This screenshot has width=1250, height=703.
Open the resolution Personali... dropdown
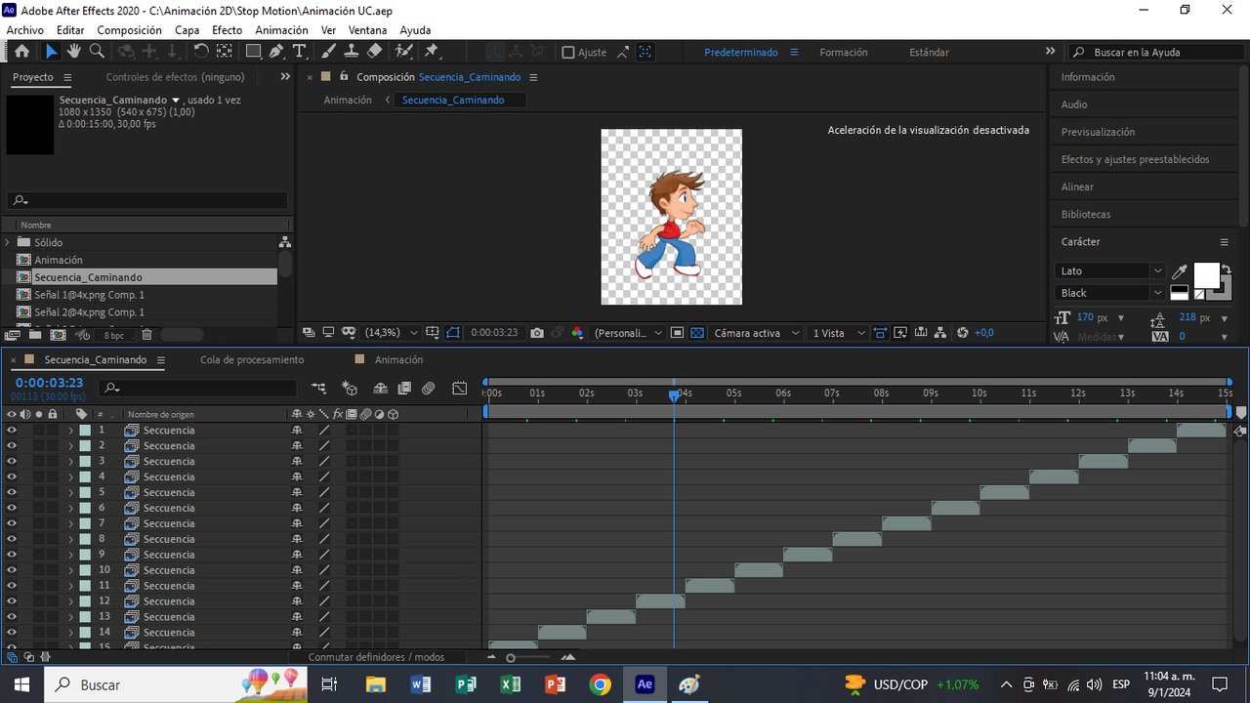628,333
